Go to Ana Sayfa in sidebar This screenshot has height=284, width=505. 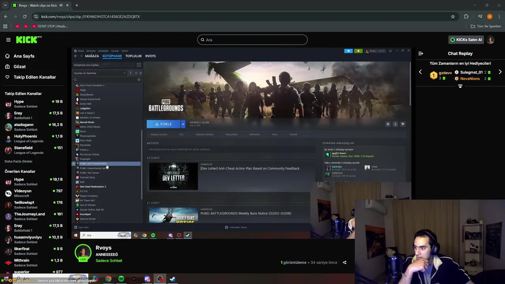click(24, 56)
